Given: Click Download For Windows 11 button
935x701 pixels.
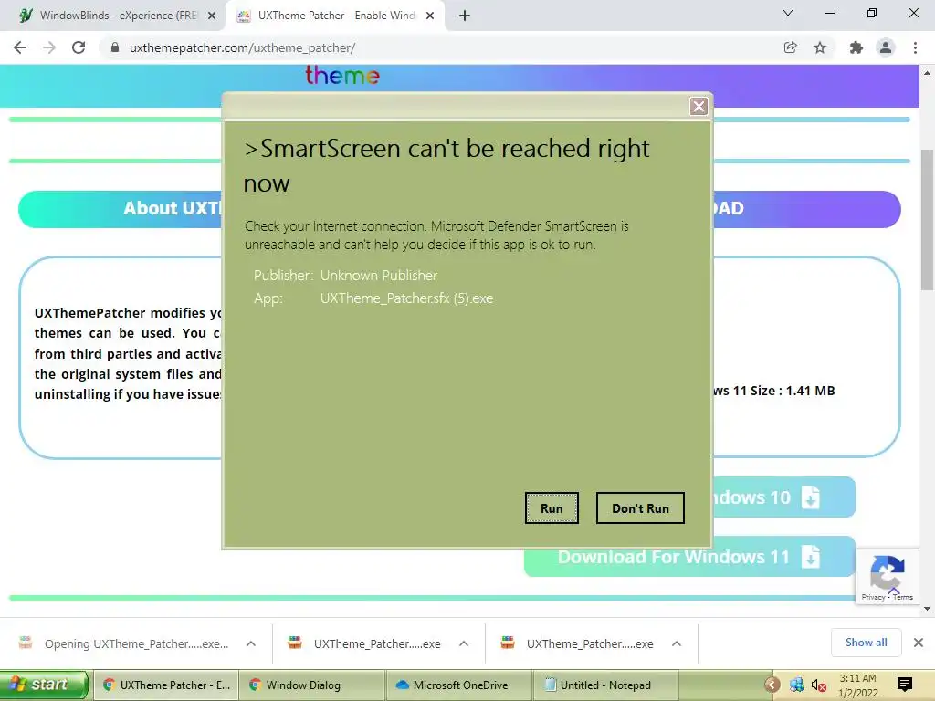Looking at the screenshot, I should (689, 557).
